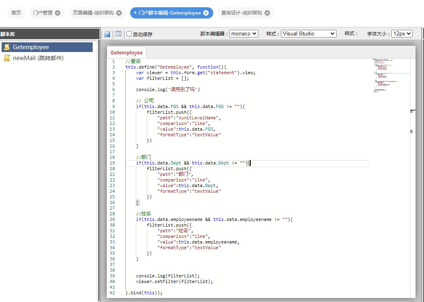Close the 门户管理 tab
Screen dimensions: 424x302
[x=58, y=13]
